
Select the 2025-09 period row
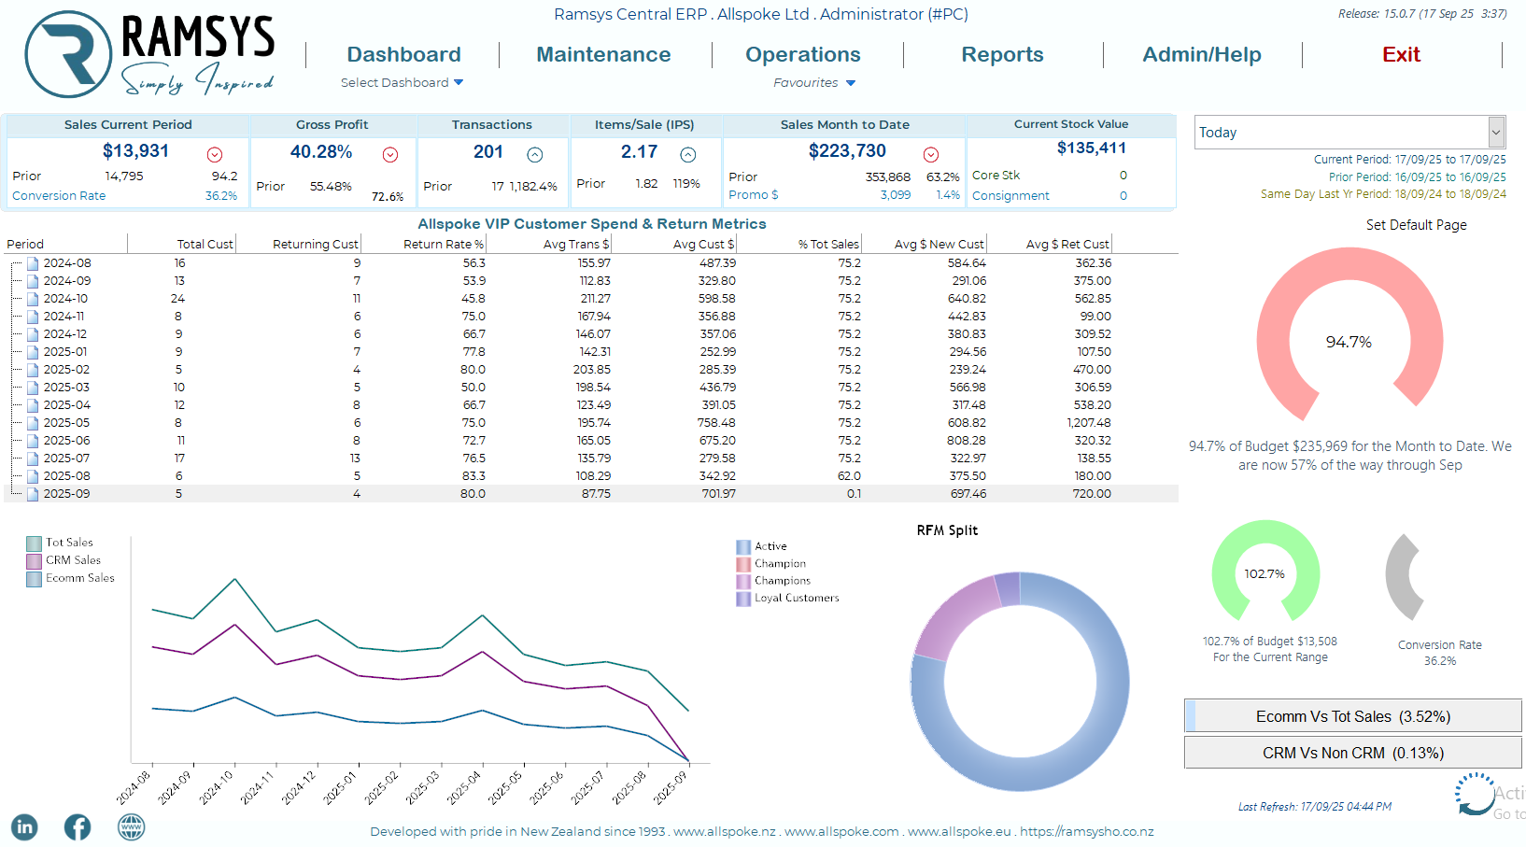tap(591, 494)
